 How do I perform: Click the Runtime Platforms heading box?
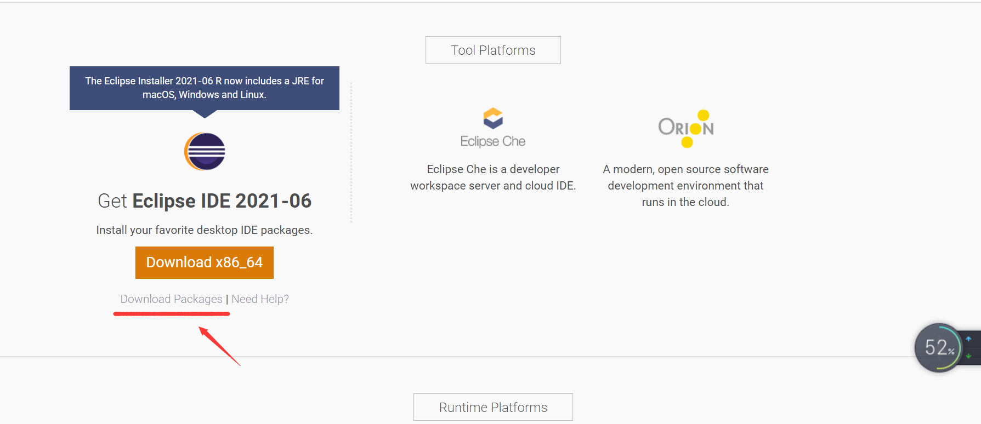click(493, 407)
